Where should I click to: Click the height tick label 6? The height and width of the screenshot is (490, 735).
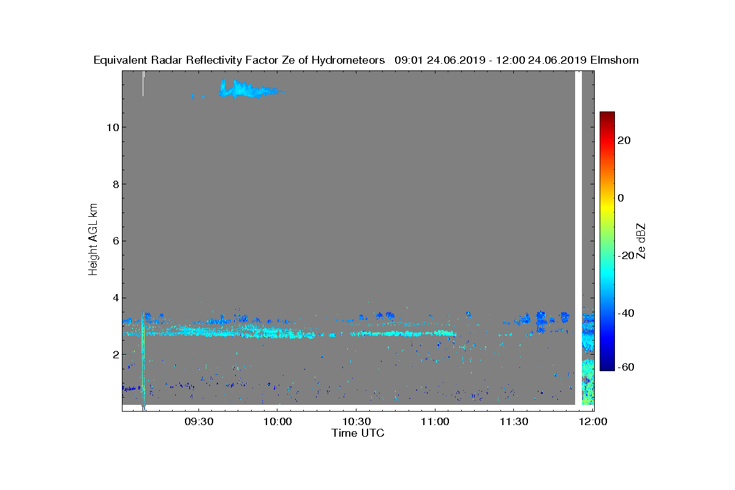click(x=115, y=241)
